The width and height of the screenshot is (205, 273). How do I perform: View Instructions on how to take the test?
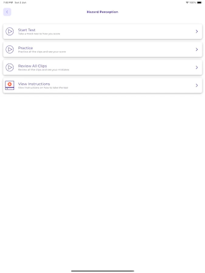point(102,85)
